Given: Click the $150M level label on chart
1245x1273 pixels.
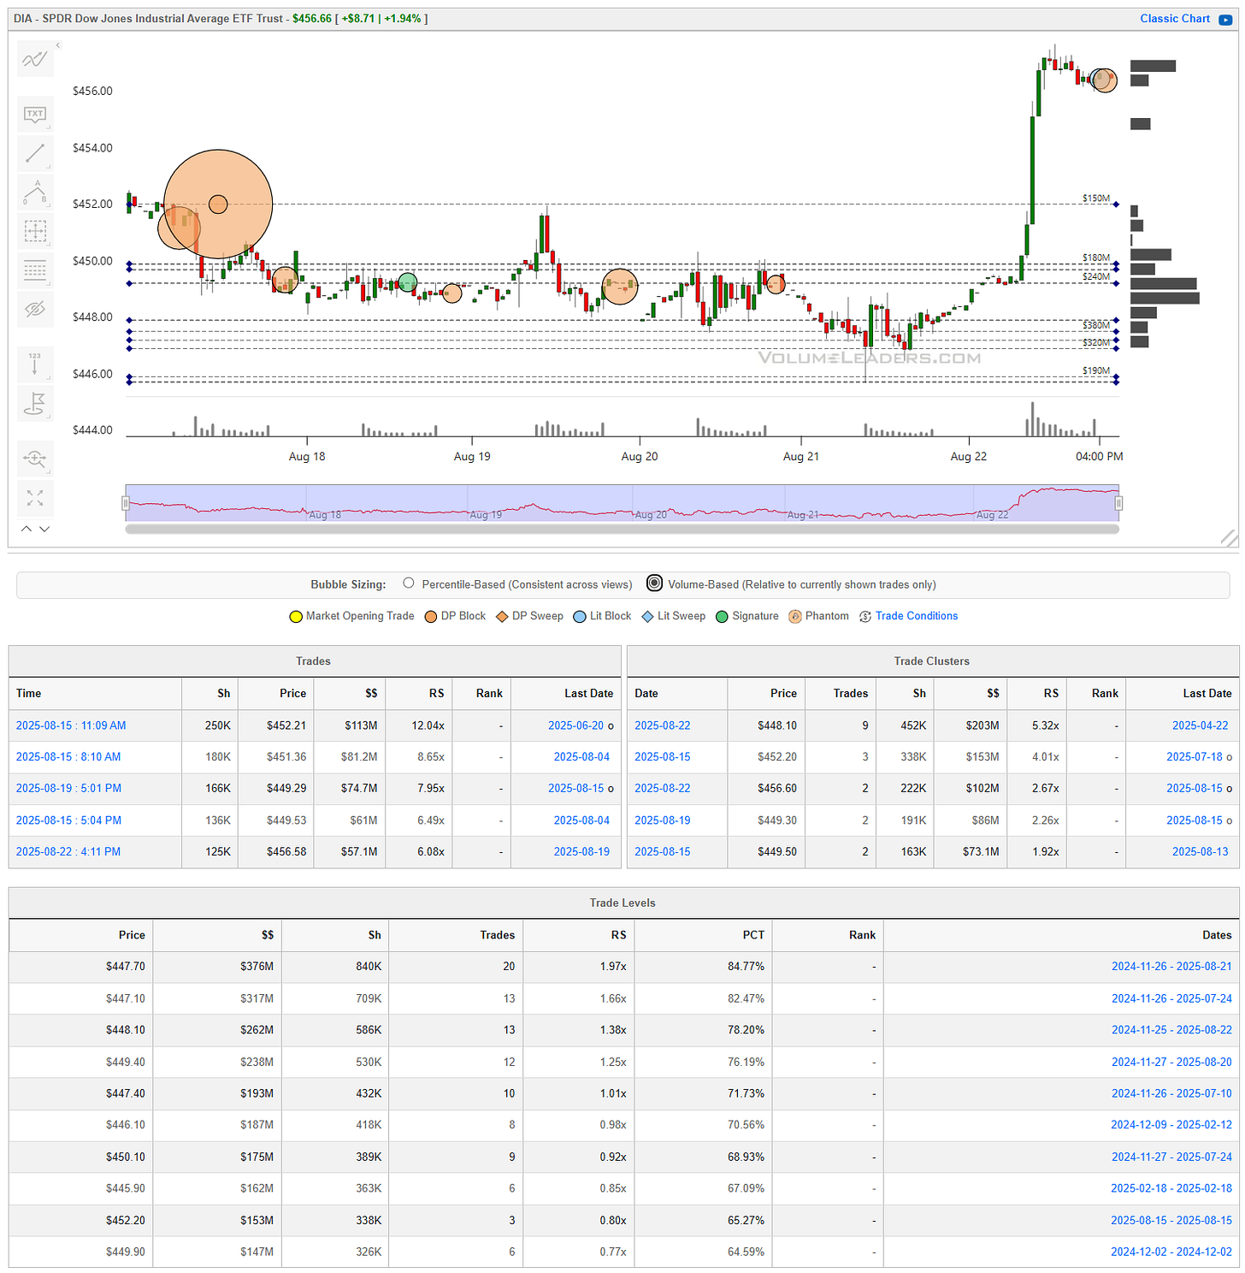Looking at the screenshot, I should [x=1096, y=198].
